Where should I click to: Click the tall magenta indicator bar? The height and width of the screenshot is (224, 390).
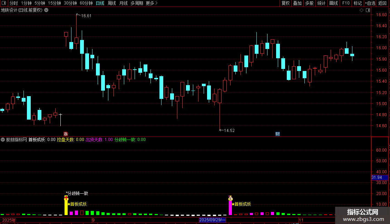tap(230, 208)
